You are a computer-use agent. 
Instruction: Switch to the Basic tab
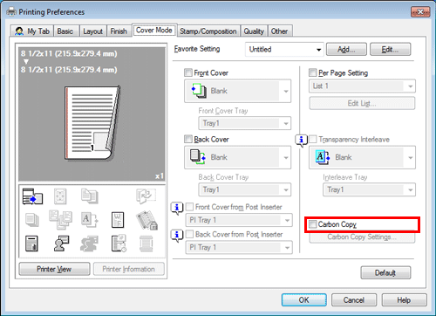pyautogui.click(x=65, y=31)
